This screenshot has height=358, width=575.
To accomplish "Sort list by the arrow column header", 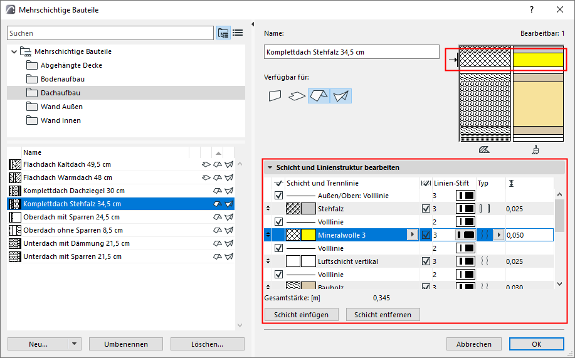I will (218, 153).
